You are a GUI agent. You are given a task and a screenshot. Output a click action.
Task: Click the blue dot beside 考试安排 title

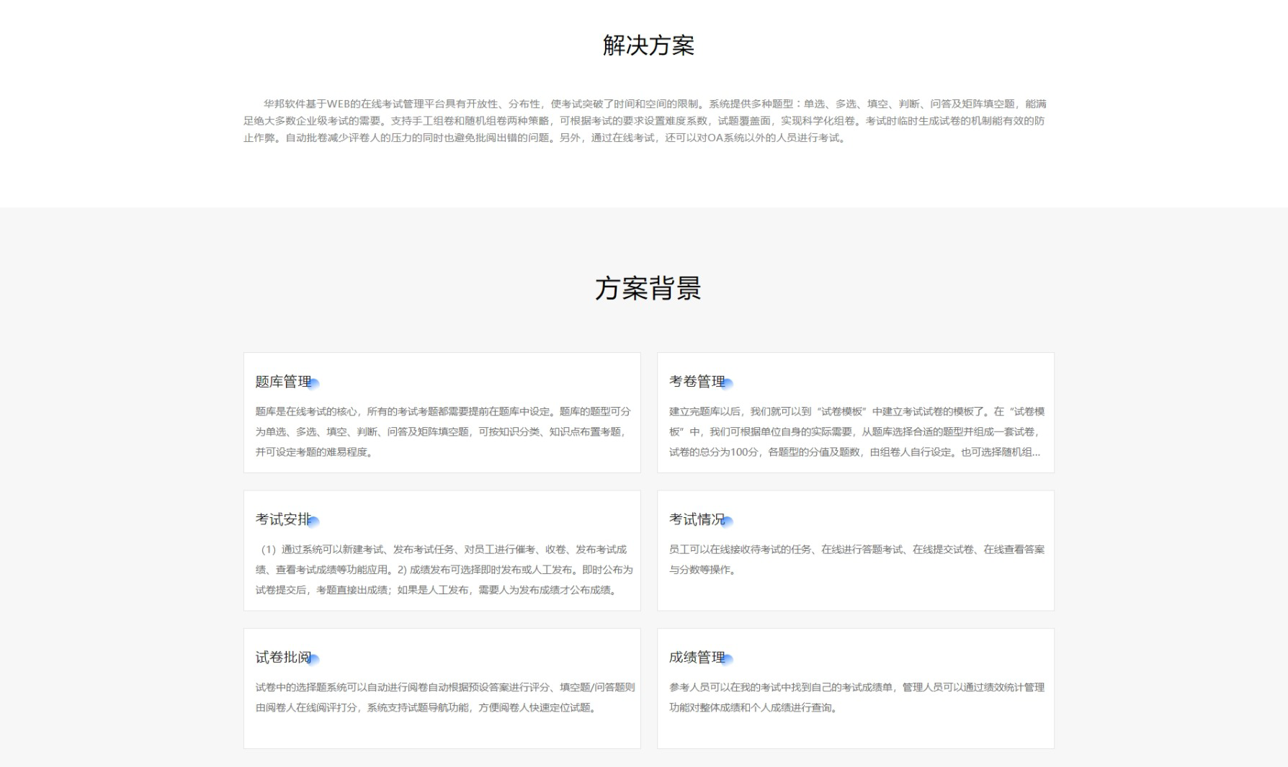313,521
